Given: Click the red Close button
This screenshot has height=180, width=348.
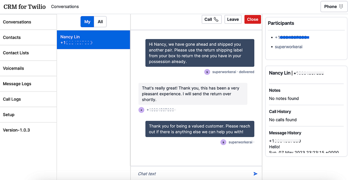Looking at the screenshot, I should [x=253, y=19].
